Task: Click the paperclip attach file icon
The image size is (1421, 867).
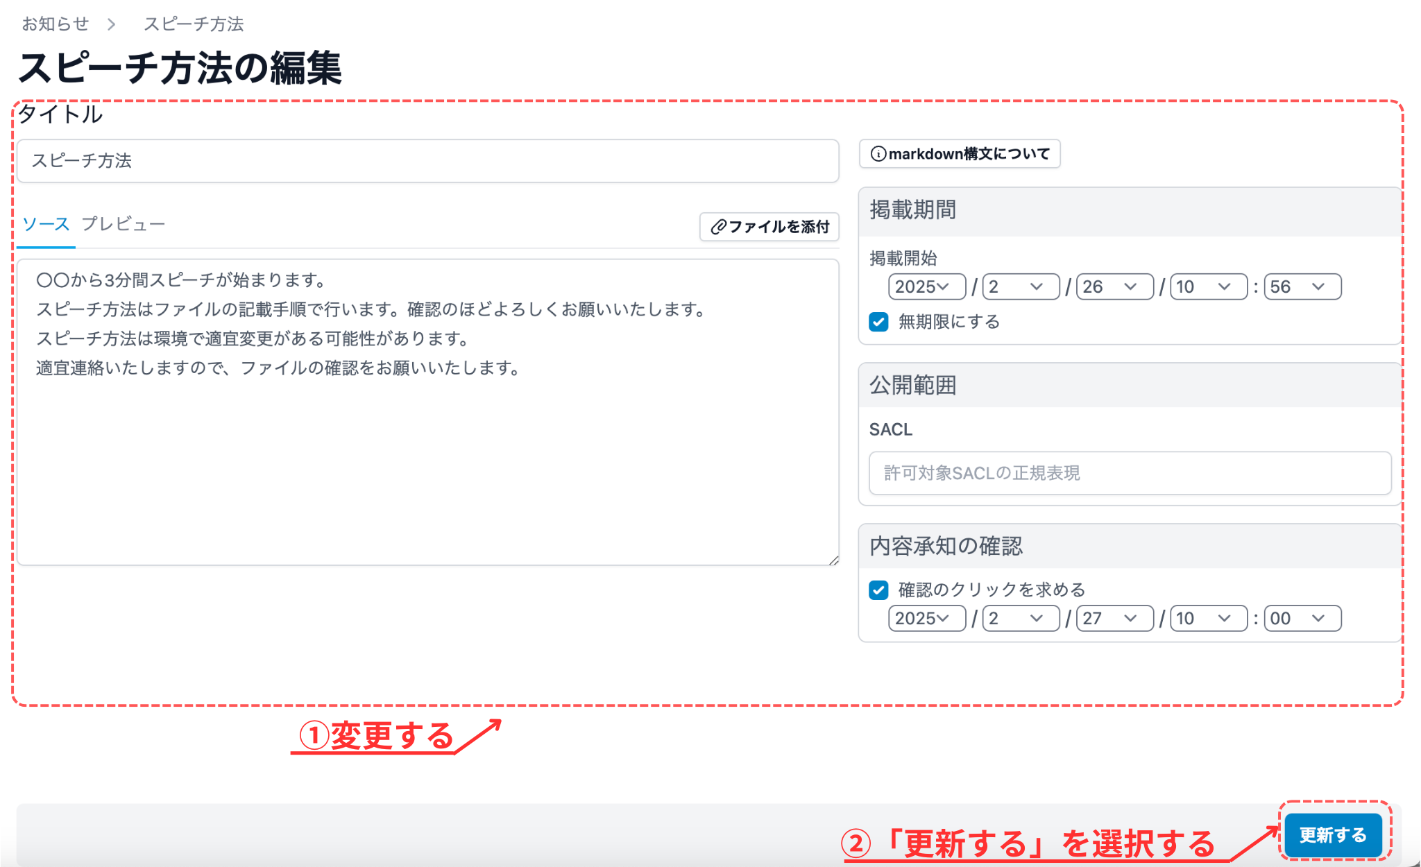Action: pyautogui.click(x=720, y=227)
